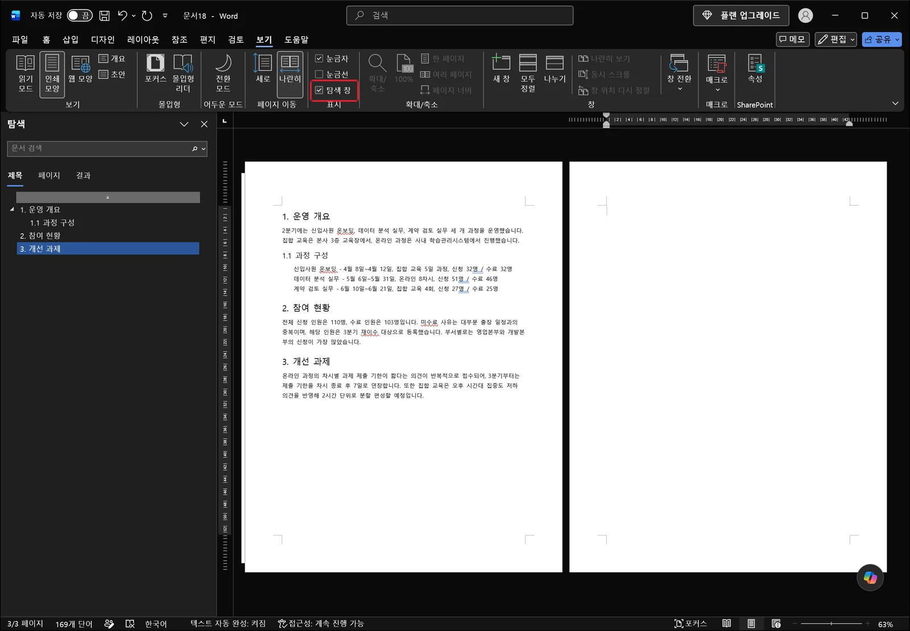Screen dimensions: 910x631
Task: Open the Comments (메모) button
Action: [793, 39]
